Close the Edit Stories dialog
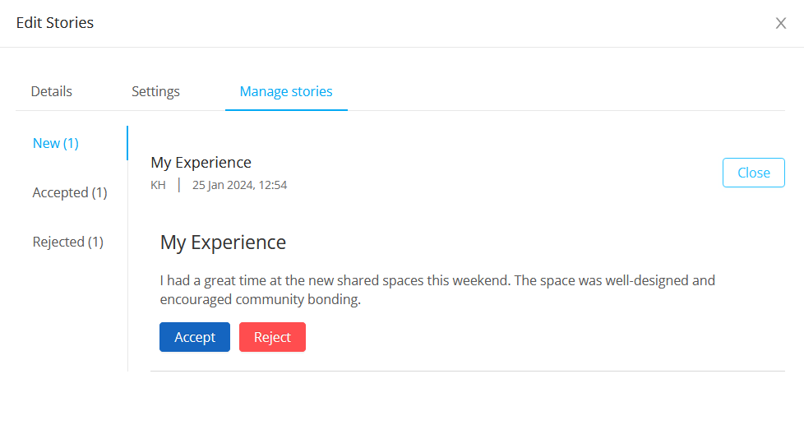The height and width of the screenshot is (434, 804). 780,23
